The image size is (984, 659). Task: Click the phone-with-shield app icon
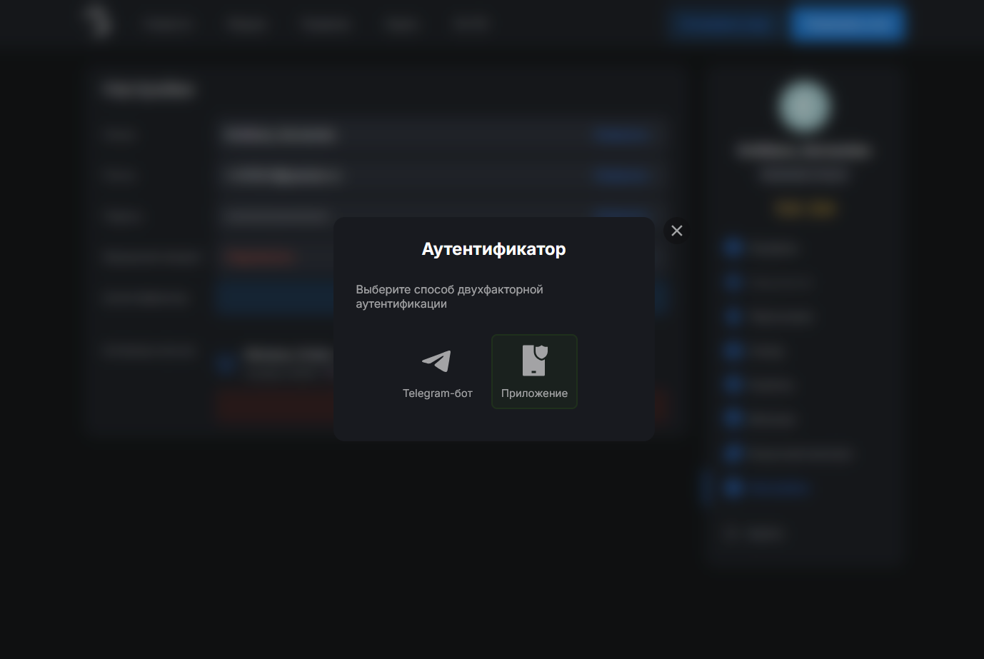534,361
